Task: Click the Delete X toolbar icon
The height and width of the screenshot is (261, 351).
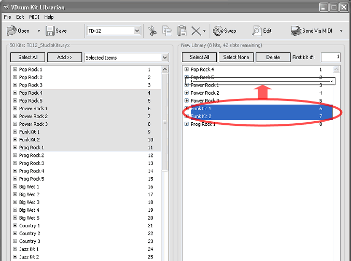Action: 195,31
